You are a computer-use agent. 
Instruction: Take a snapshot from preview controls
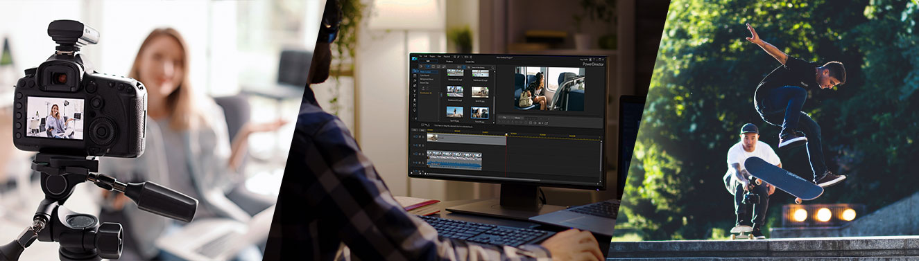[531, 123]
